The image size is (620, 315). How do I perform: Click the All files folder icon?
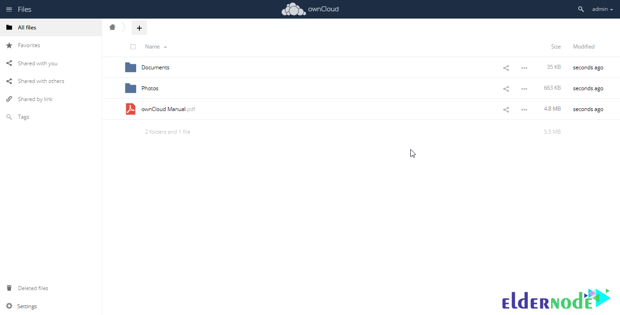coord(9,28)
